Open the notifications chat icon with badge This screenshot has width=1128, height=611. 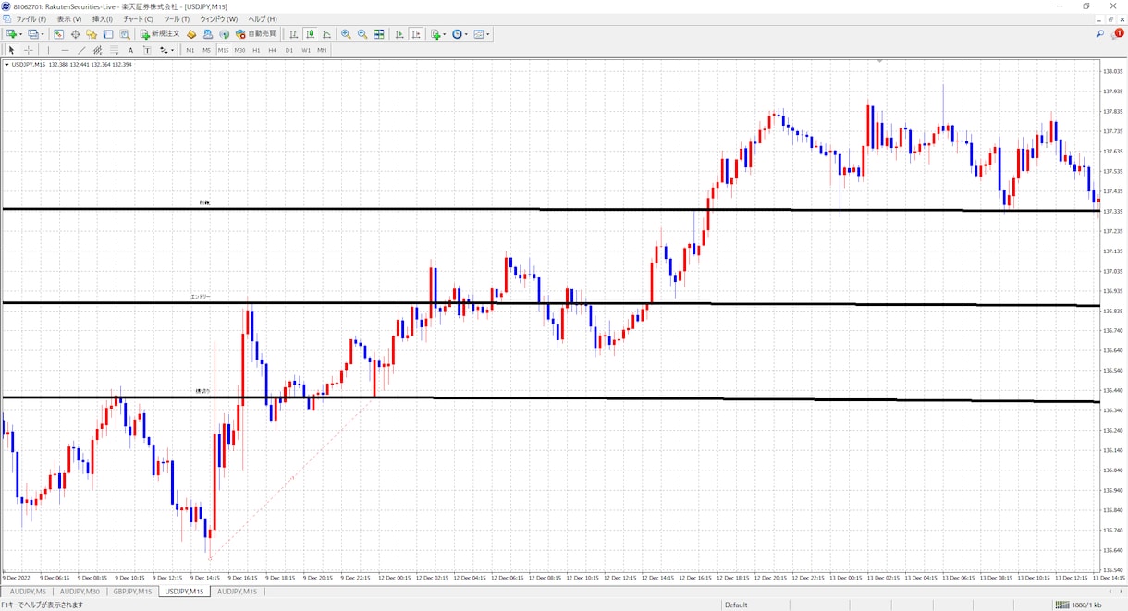[x=1118, y=34]
